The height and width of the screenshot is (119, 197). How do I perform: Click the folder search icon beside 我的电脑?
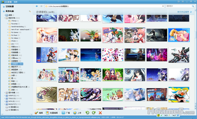[x=30, y=11]
